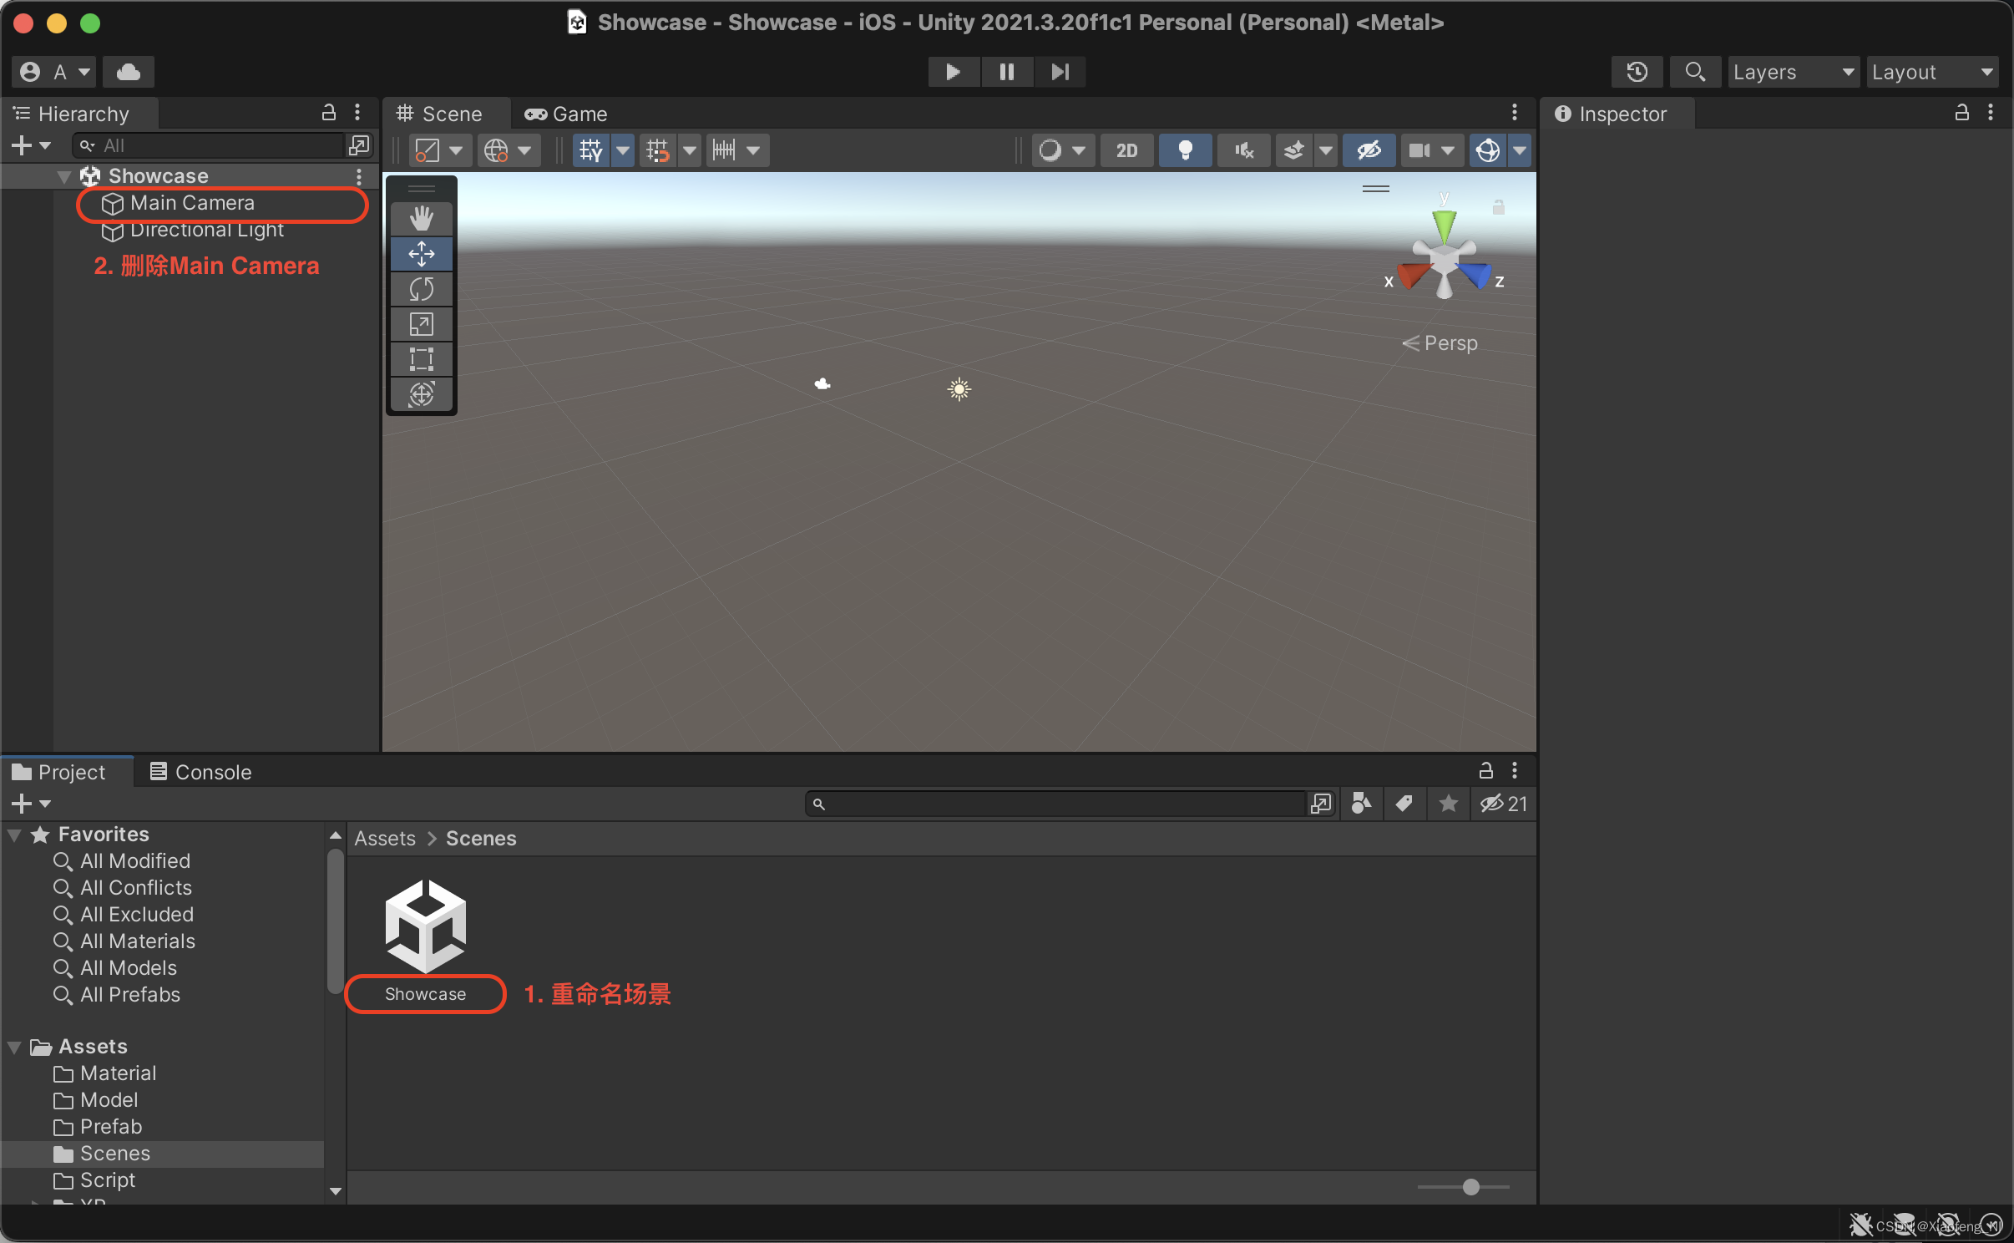Image resolution: width=2014 pixels, height=1243 pixels.
Task: Toggle 2D view mode in Scene toolbar
Action: (x=1126, y=150)
